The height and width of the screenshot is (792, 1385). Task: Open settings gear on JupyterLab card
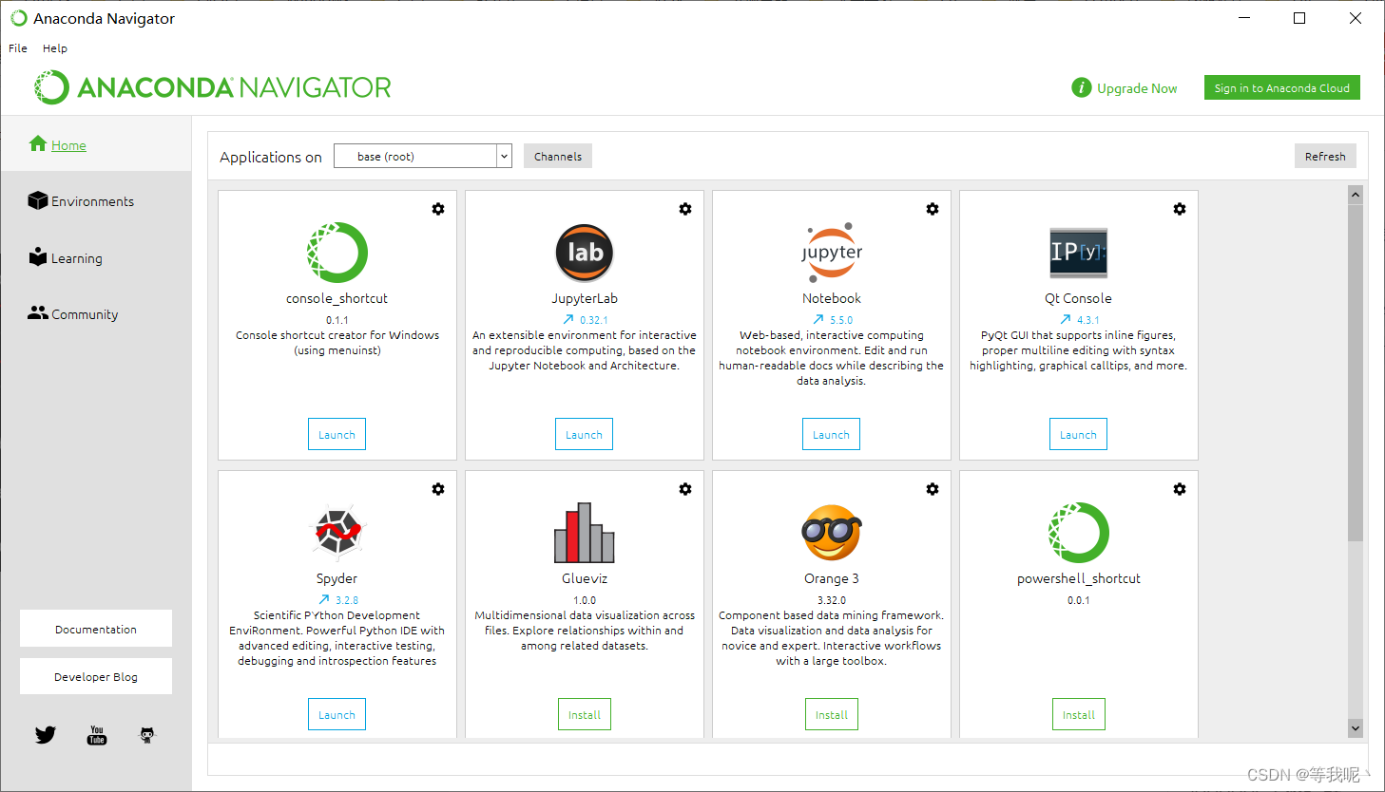[685, 209]
